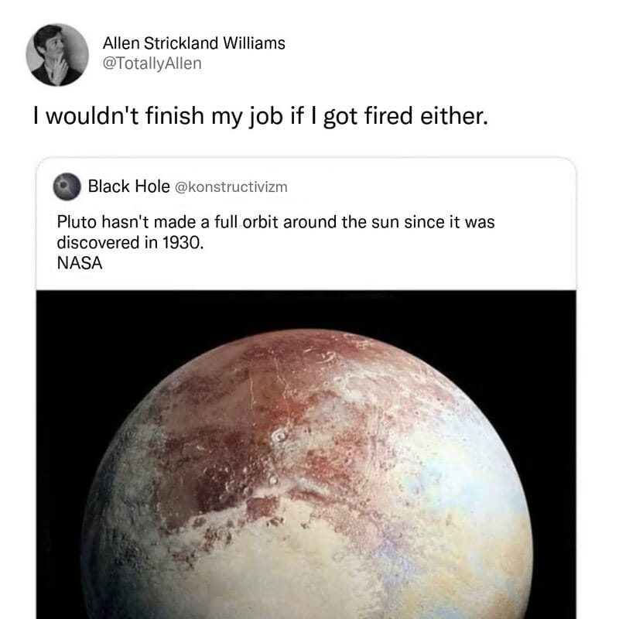Visit the @konstructivizm handle
This screenshot has height=619, width=619.
[231, 186]
